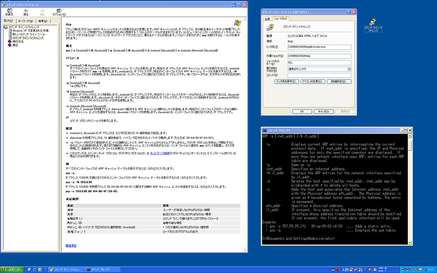The image size is (437, 273).
Task: Click the ショートカット キー field
Action: point(319,62)
